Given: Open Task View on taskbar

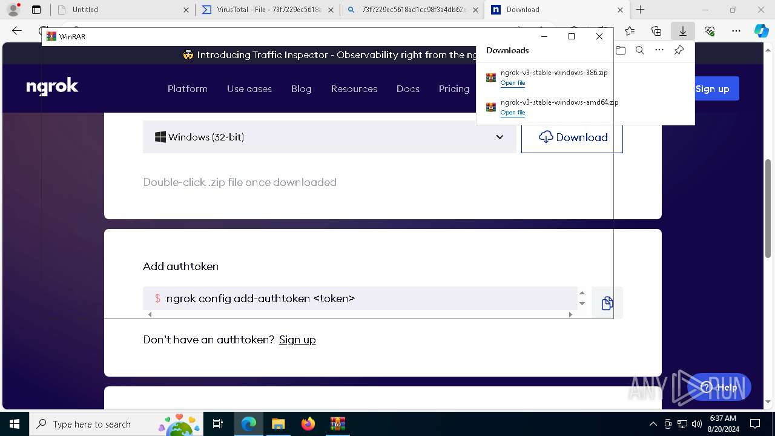Looking at the screenshot, I should click(219, 424).
